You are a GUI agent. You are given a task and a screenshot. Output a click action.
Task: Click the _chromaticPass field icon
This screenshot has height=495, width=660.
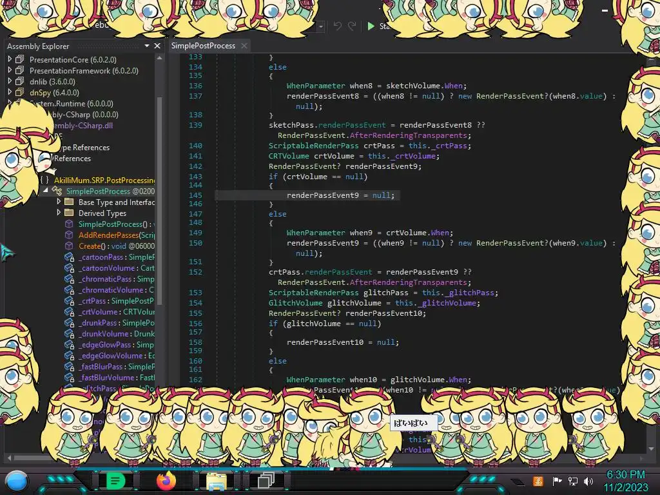pos(69,278)
